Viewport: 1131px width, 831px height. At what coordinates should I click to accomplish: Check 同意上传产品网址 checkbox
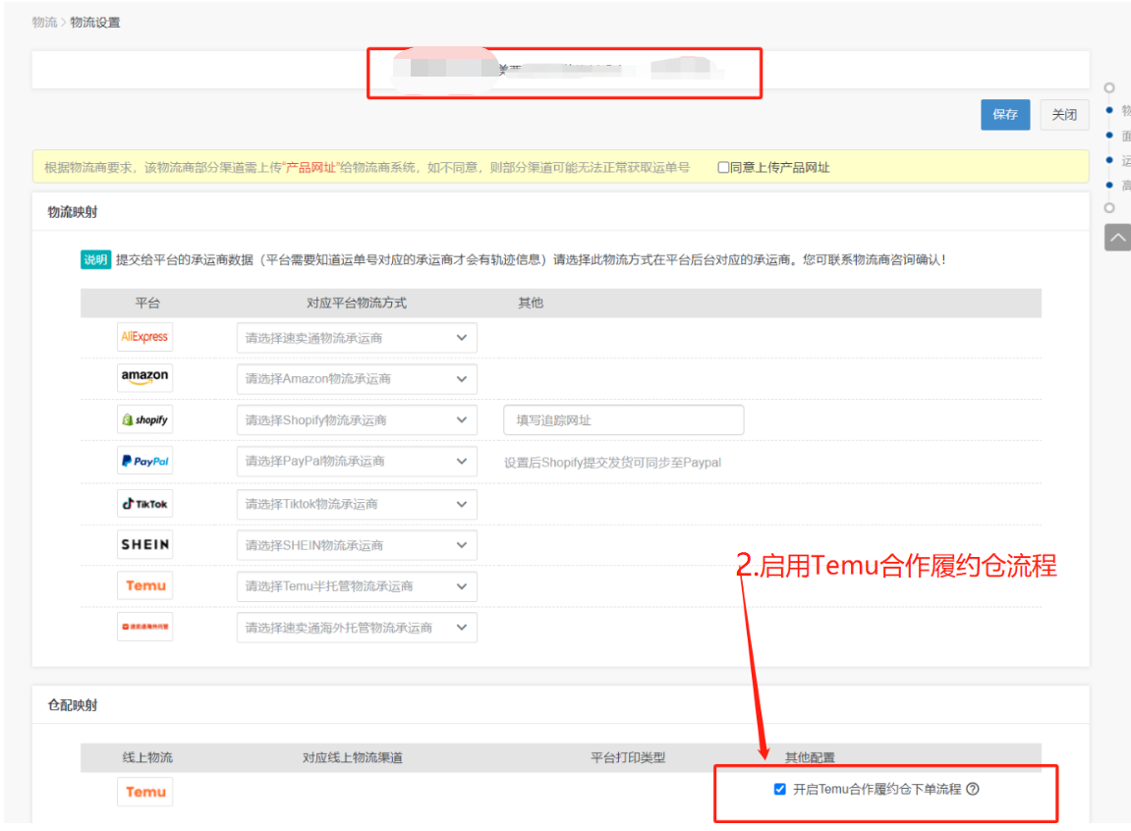(x=723, y=167)
